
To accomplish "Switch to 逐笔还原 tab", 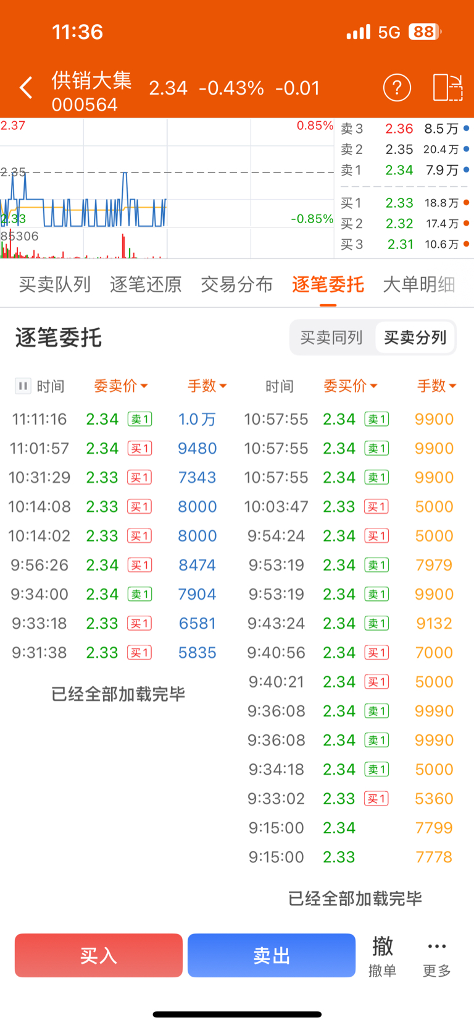I will click(146, 284).
